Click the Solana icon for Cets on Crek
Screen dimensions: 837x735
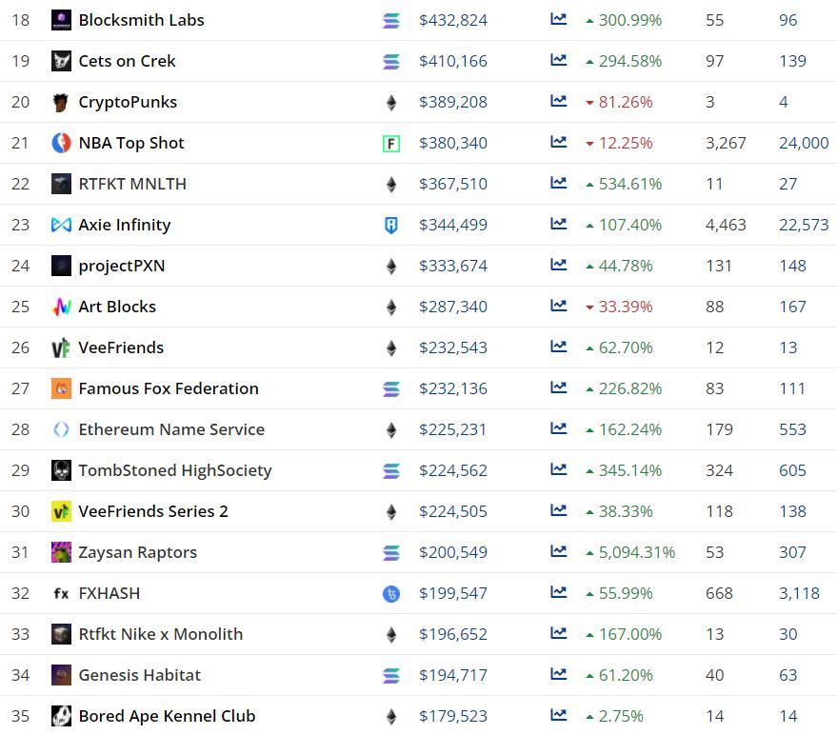(x=391, y=62)
